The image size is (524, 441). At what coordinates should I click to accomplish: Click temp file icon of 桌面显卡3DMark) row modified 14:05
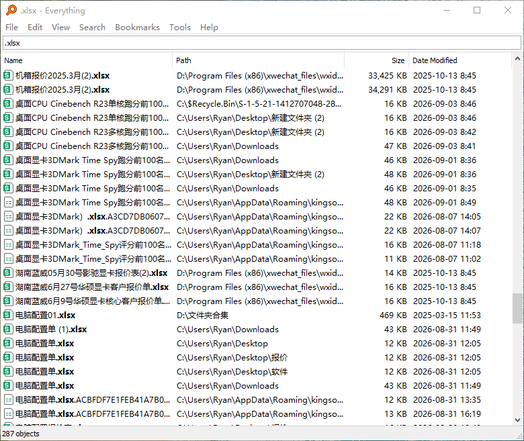8,216
